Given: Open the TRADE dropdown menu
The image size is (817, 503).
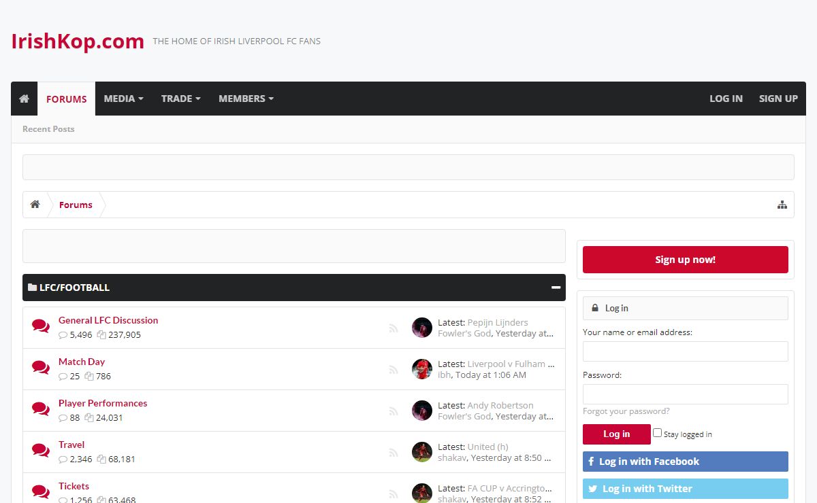Looking at the screenshot, I should (x=180, y=99).
